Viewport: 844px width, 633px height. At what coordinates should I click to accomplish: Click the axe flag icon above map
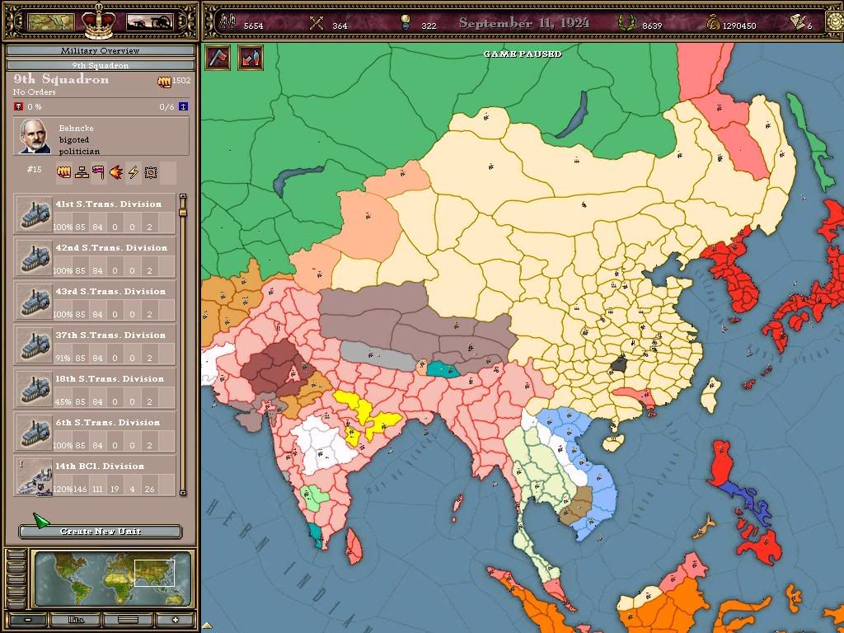point(218,57)
